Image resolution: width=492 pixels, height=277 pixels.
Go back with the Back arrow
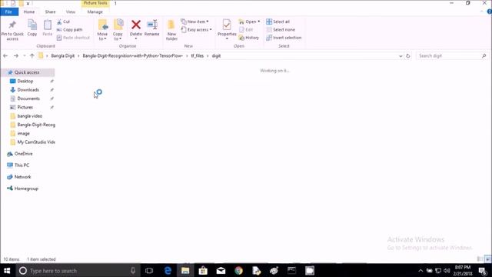5,56
